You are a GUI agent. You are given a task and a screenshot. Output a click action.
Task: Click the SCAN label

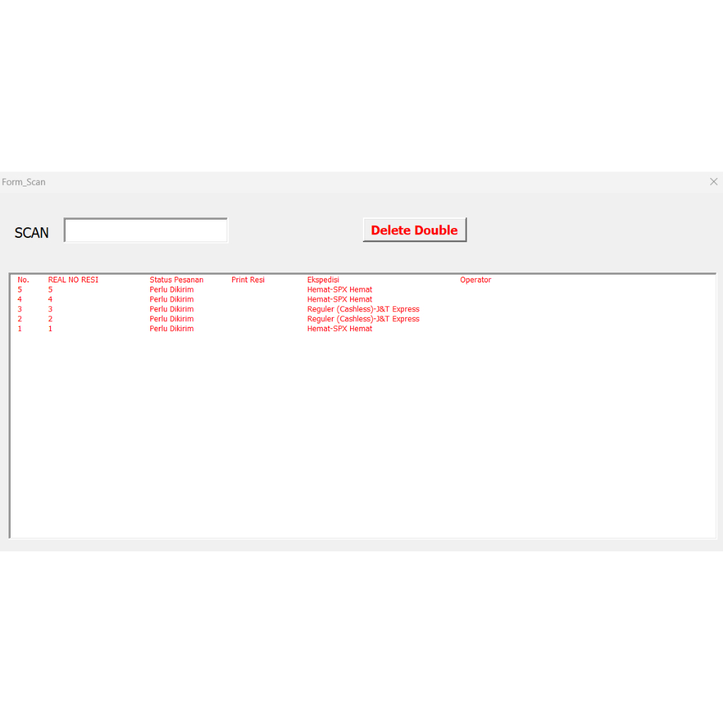pos(31,232)
